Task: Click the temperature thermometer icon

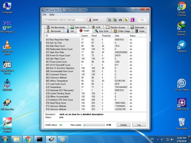Action: [90, 20]
